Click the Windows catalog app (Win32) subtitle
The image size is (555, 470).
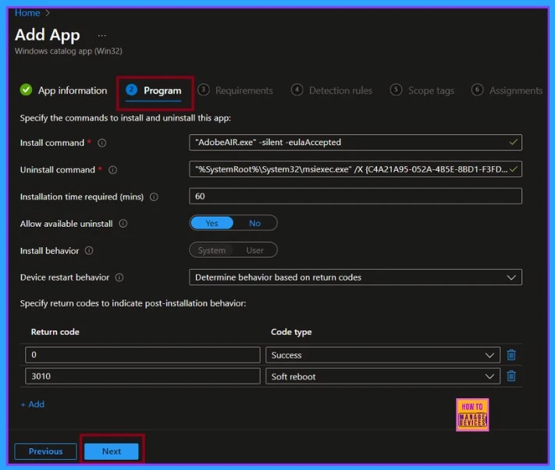pos(69,51)
